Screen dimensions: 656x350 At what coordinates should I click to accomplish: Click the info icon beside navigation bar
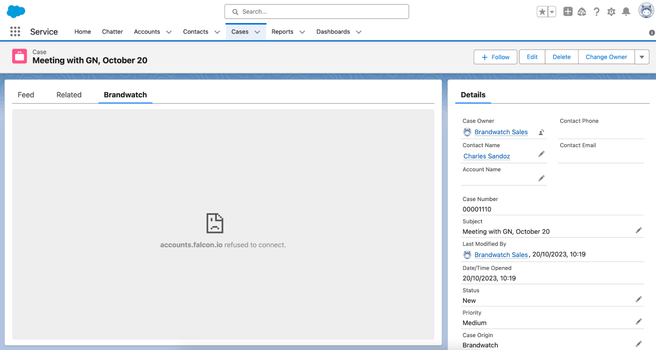[652, 32]
